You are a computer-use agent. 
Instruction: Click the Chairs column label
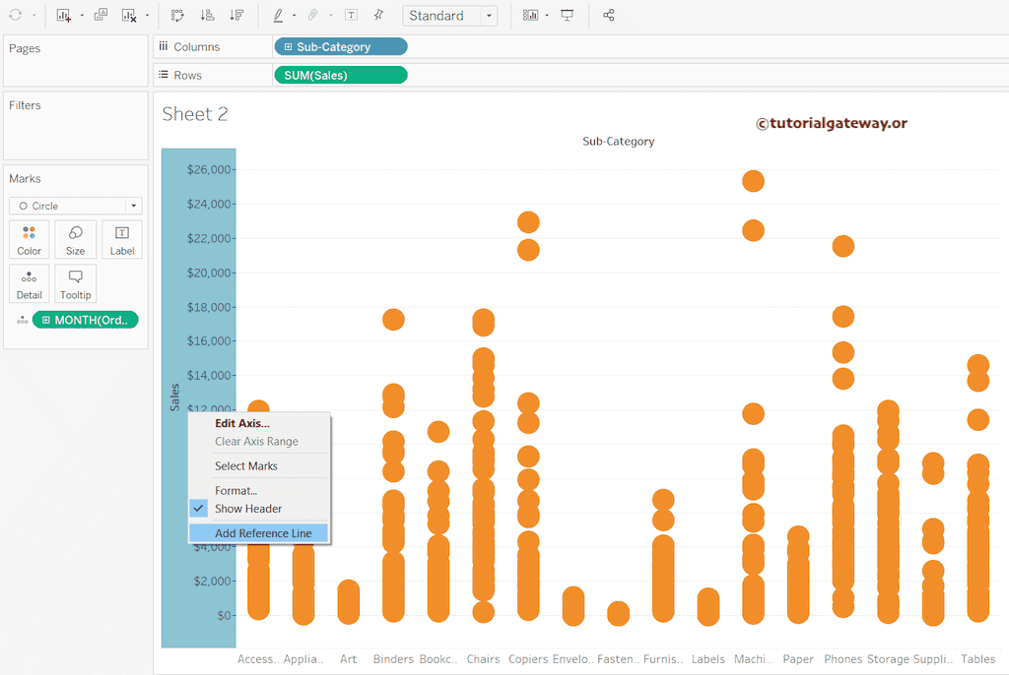483,659
